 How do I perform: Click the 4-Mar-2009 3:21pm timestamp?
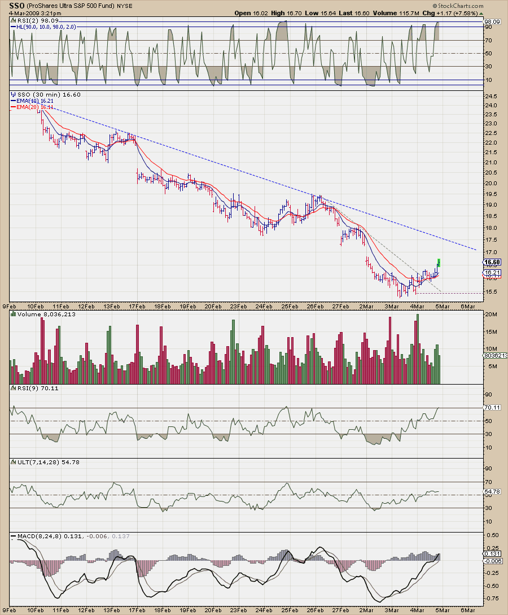point(35,13)
